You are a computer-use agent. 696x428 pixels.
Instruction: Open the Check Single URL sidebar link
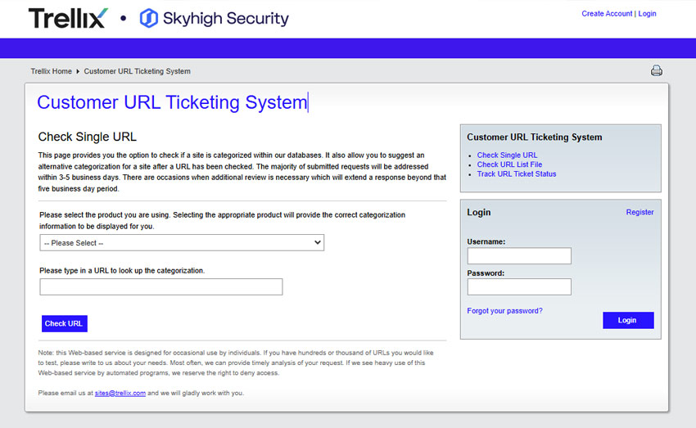tap(507, 155)
